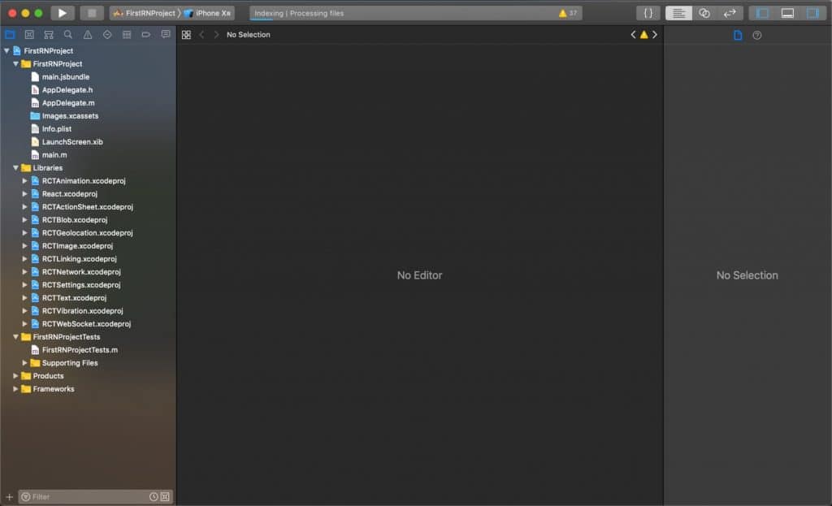The image size is (832, 506).
Task: Switch to the Assistant editor
Action: click(703, 13)
